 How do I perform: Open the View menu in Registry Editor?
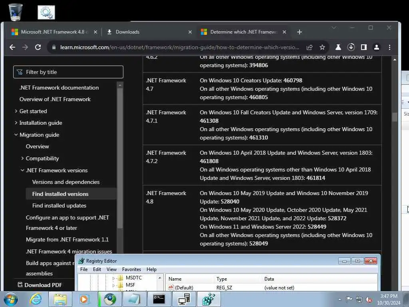coord(111,269)
